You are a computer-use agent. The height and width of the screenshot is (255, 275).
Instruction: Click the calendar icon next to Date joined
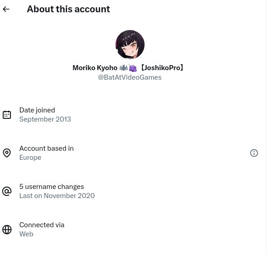pyautogui.click(x=7, y=115)
